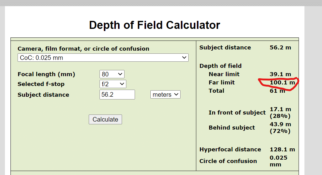
Task: Click the Selected f-stop label
Action: [x=41, y=84]
